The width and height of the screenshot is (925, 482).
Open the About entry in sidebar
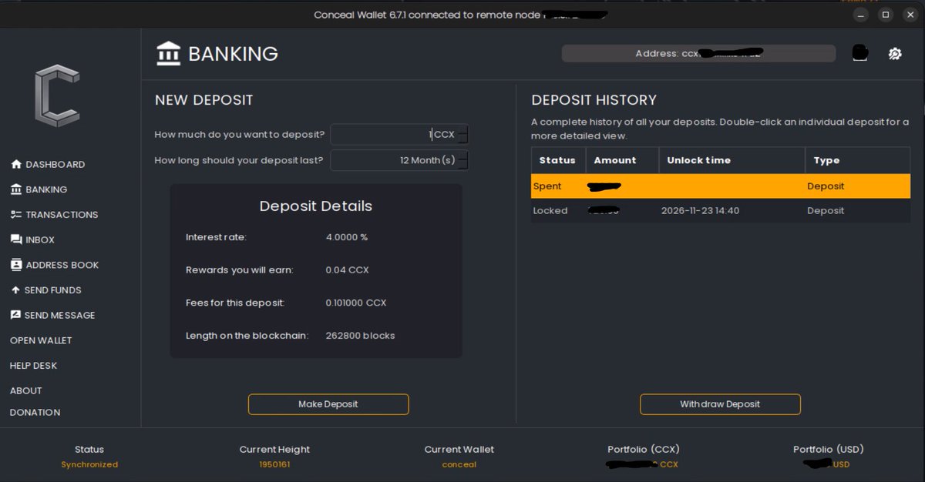coord(26,390)
